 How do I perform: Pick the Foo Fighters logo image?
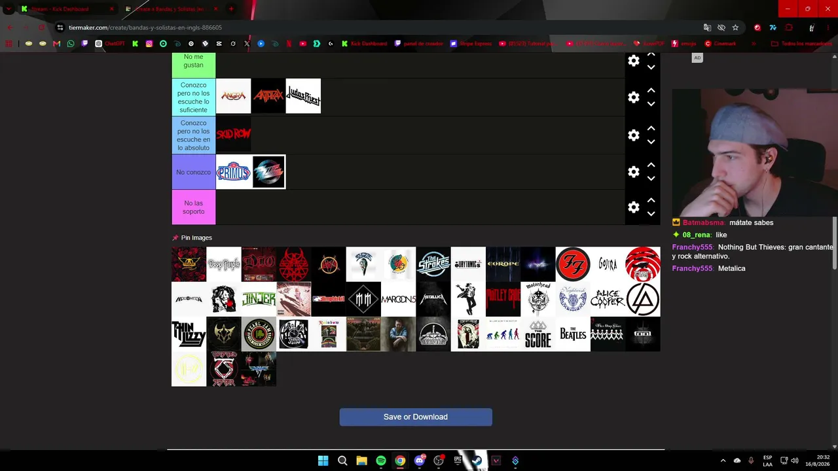pyautogui.click(x=573, y=264)
